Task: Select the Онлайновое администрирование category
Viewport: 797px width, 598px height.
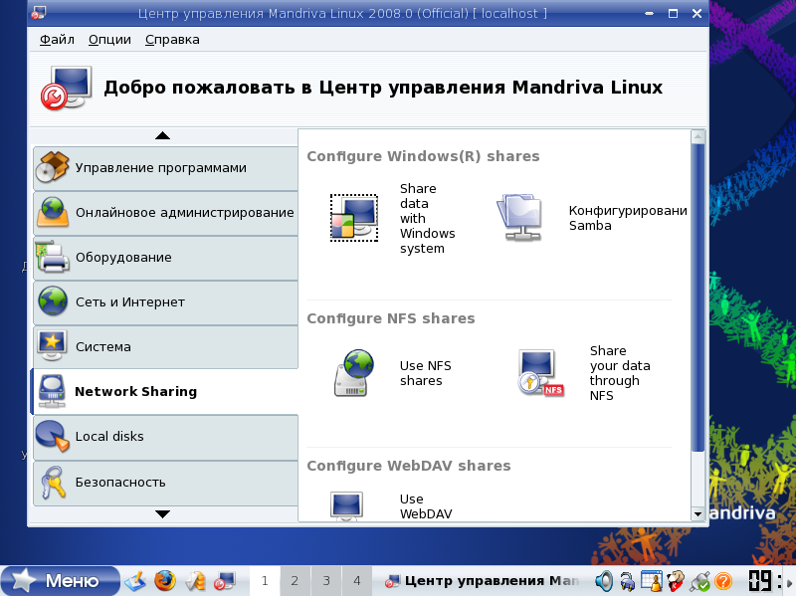Action: (x=166, y=213)
